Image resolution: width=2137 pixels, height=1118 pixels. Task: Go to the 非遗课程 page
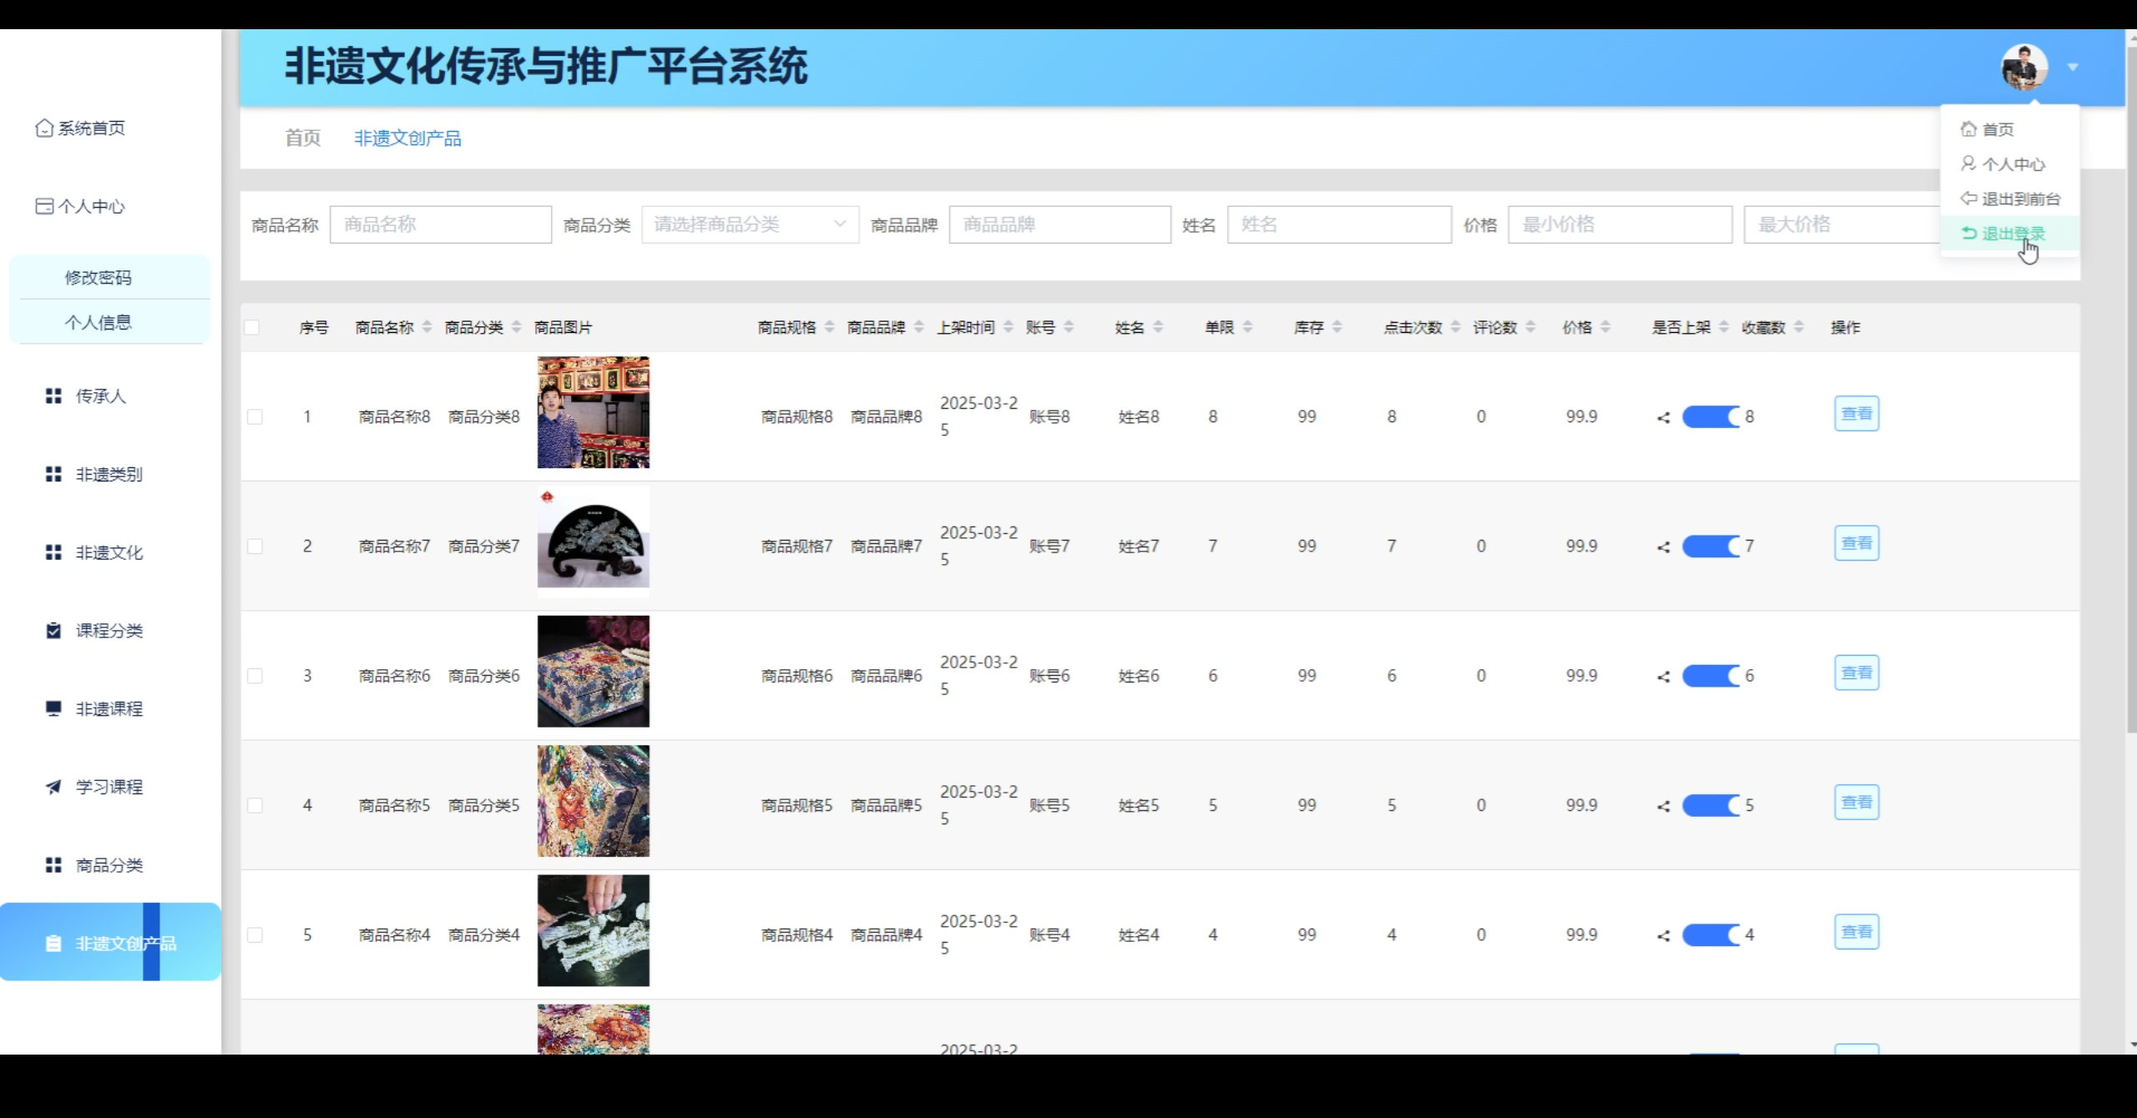click(107, 708)
